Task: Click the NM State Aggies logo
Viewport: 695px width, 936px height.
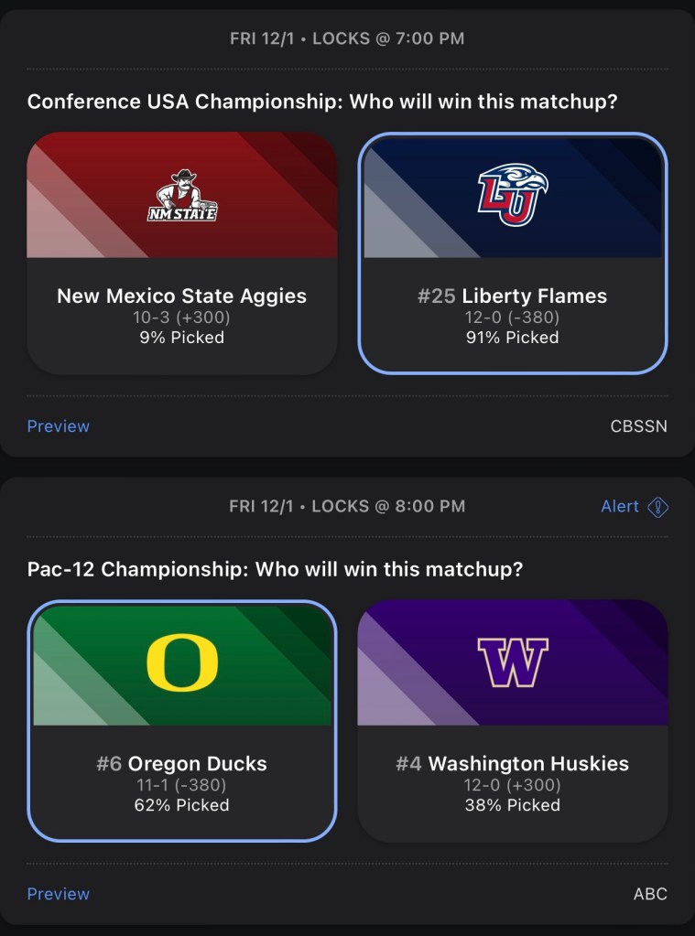Action: pos(182,196)
